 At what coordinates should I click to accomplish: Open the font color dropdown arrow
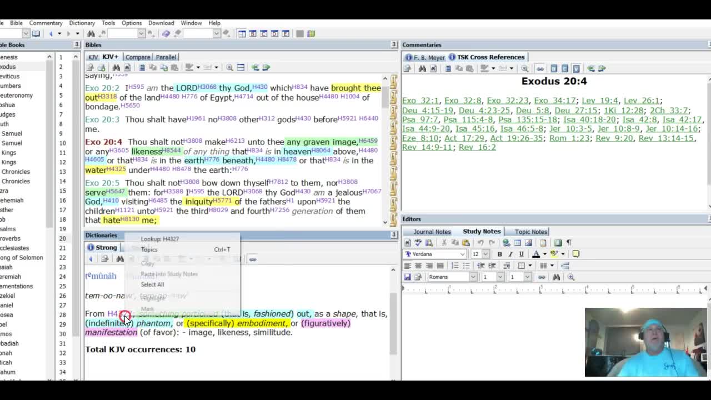544,254
